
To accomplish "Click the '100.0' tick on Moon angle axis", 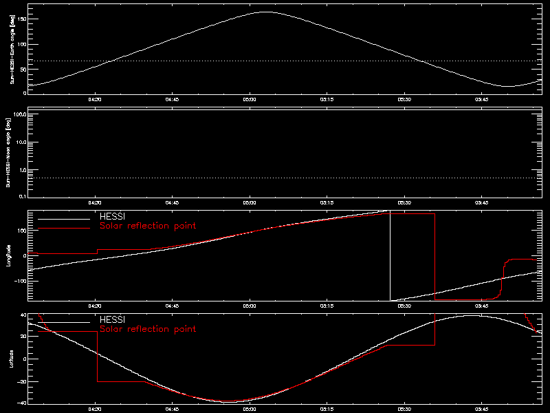I will click(20, 114).
